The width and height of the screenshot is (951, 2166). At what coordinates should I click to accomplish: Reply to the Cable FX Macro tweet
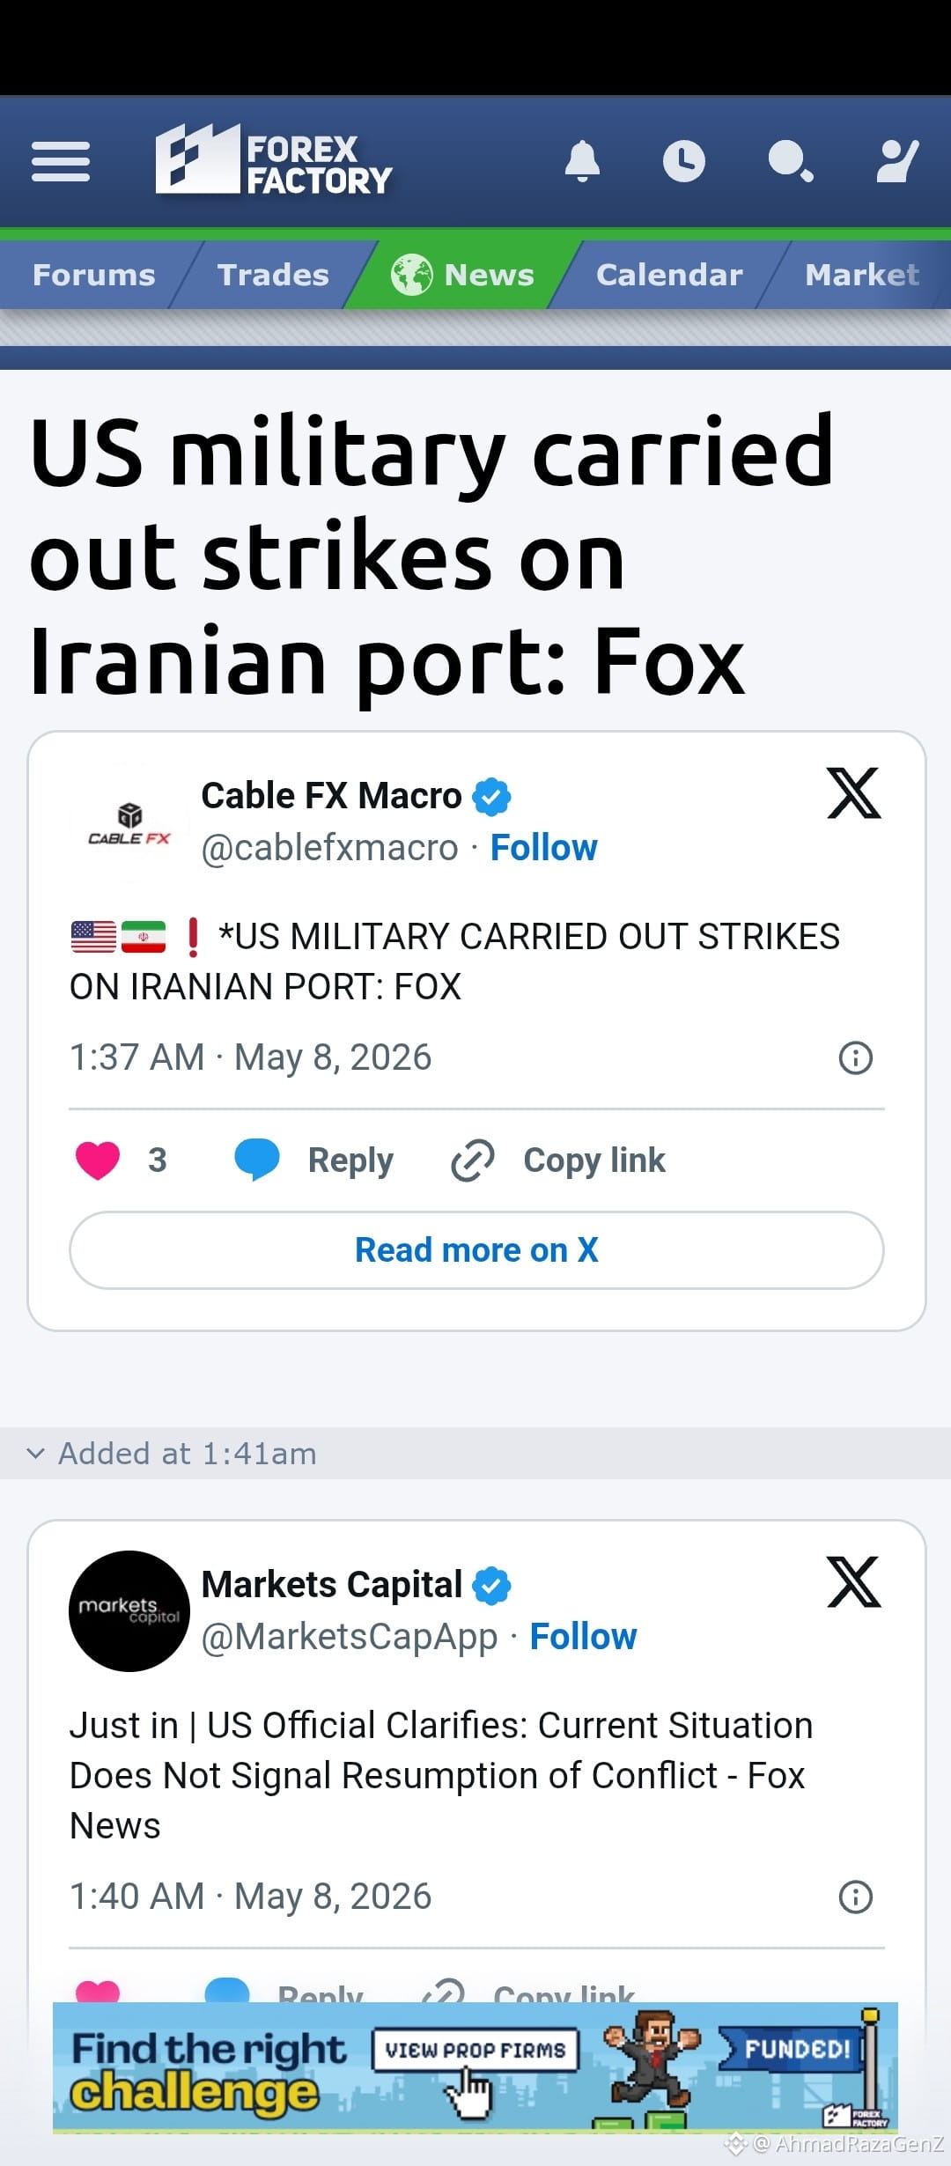pos(313,1160)
